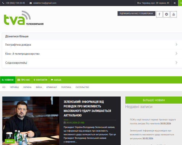Click the Дізнатися більше heading

point(17,36)
